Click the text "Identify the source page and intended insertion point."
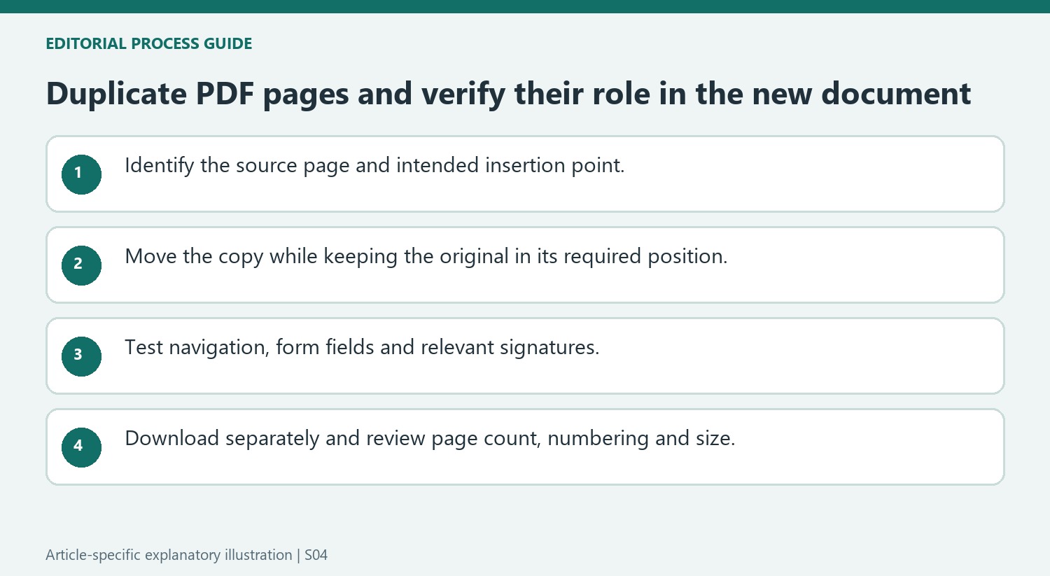This screenshot has height=576, width=1050. pyautogui.click(x=374, y=166)
